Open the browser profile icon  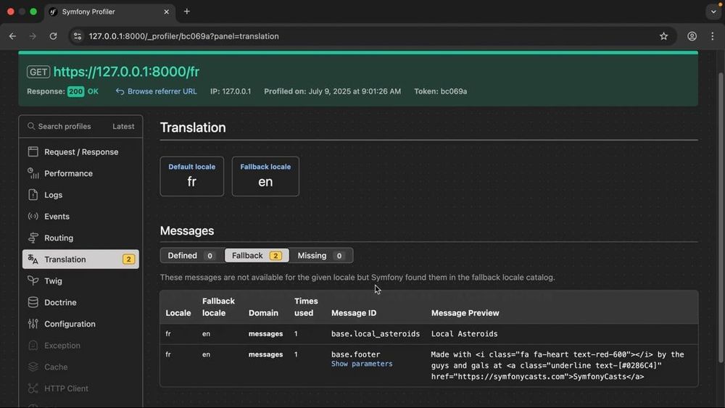692,36
